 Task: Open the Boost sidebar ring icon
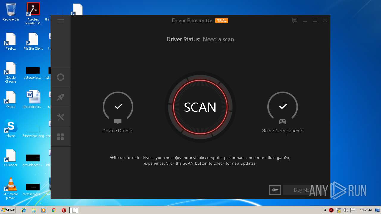(x=60, y=77)
